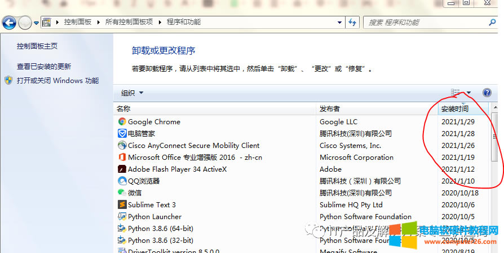This screenshot has width=504, height=253.
Task: Click install date 2021/1/29
Action: (458, 121)
